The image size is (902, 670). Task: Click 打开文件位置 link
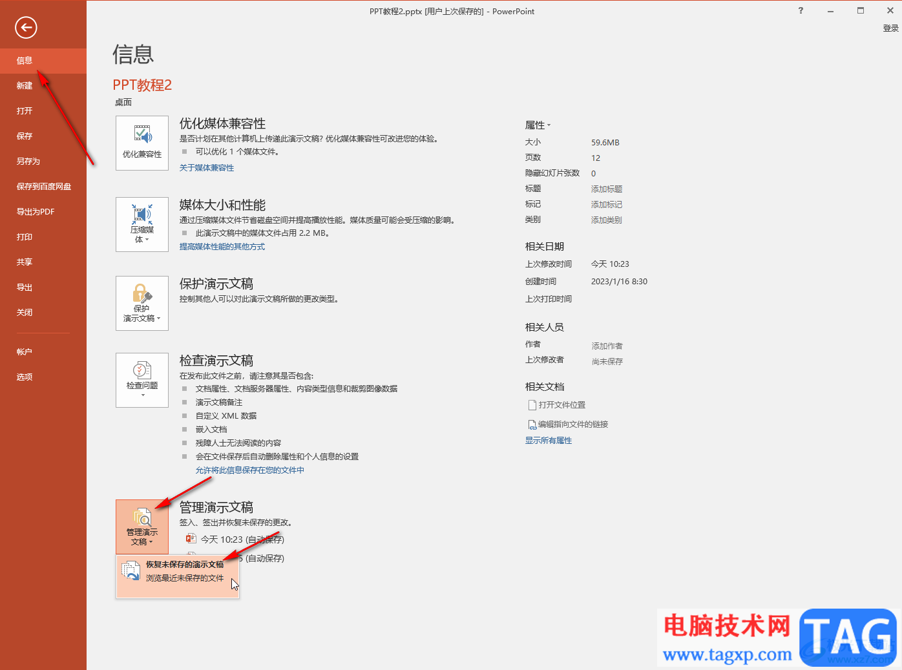[562, 405]
